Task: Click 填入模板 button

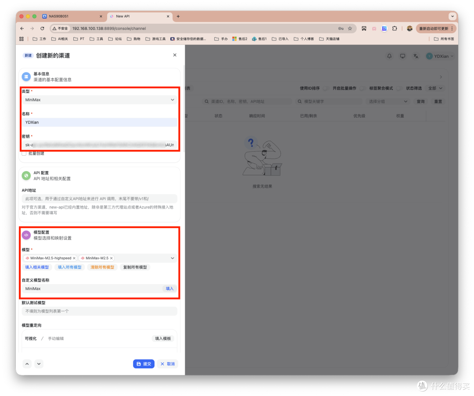Action: coord(163,339)
